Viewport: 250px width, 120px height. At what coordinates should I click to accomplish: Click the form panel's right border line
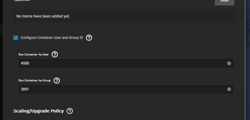[x=245, y=60]
